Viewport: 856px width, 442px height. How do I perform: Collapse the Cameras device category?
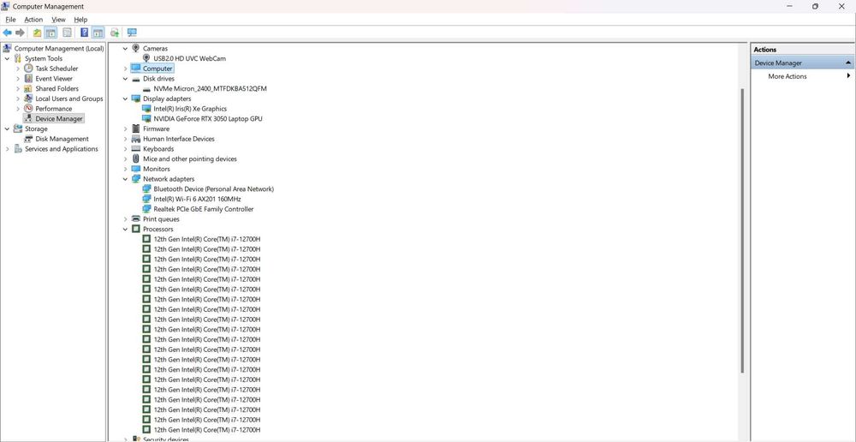point(125,49)
